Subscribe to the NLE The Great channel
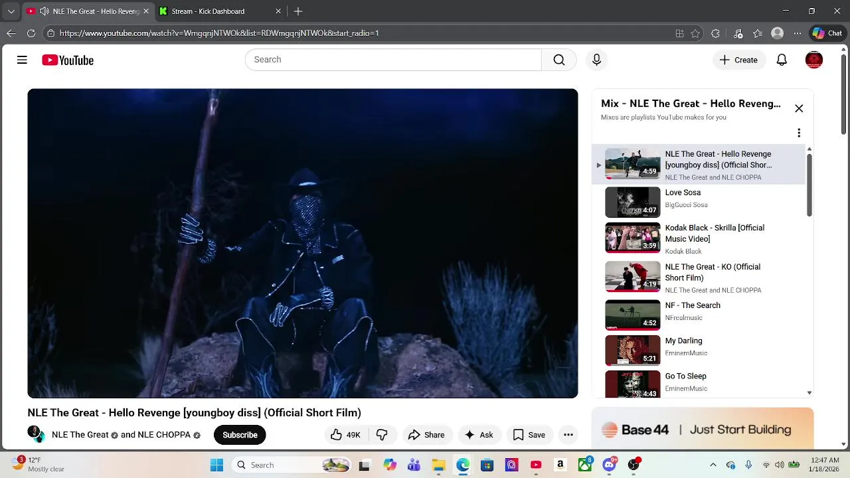 tap(240, 435)
